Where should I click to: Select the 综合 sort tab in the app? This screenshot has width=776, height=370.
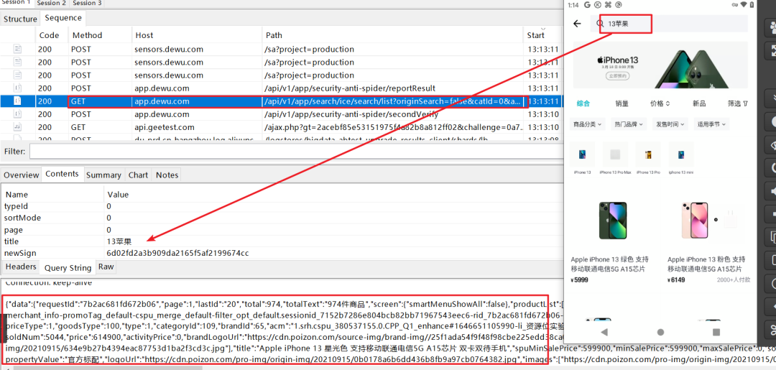tap(583, 104)
